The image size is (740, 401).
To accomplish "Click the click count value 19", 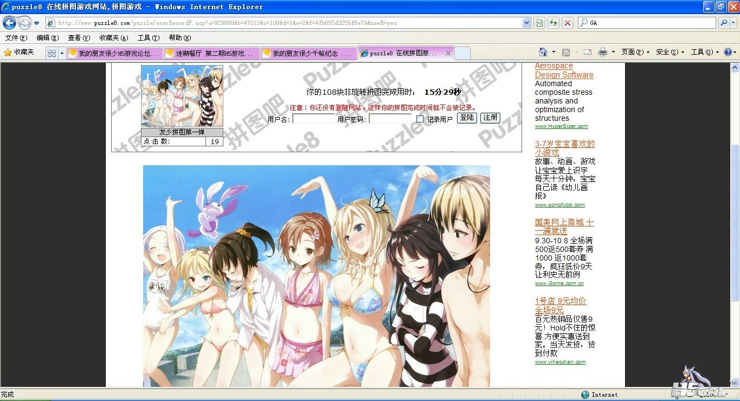I will pos(215,141).
